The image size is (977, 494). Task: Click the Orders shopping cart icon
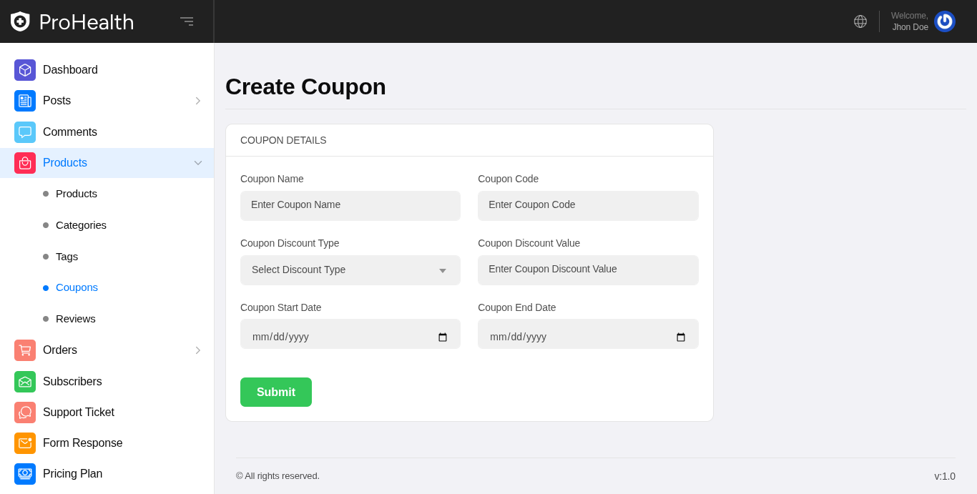(25, 350)
